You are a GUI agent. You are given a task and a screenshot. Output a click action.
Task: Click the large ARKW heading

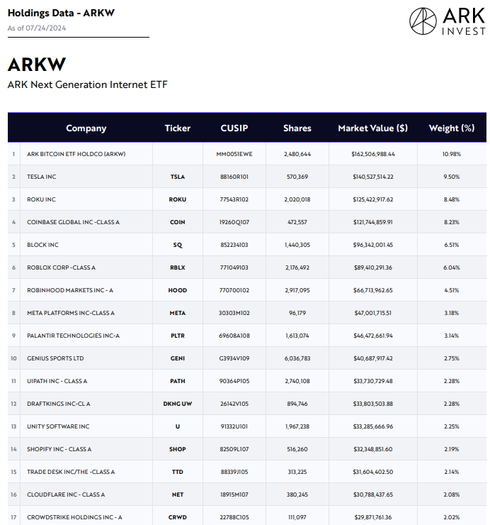37,65
